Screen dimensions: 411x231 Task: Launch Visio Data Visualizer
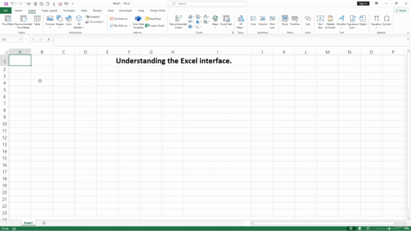[138, 22]
